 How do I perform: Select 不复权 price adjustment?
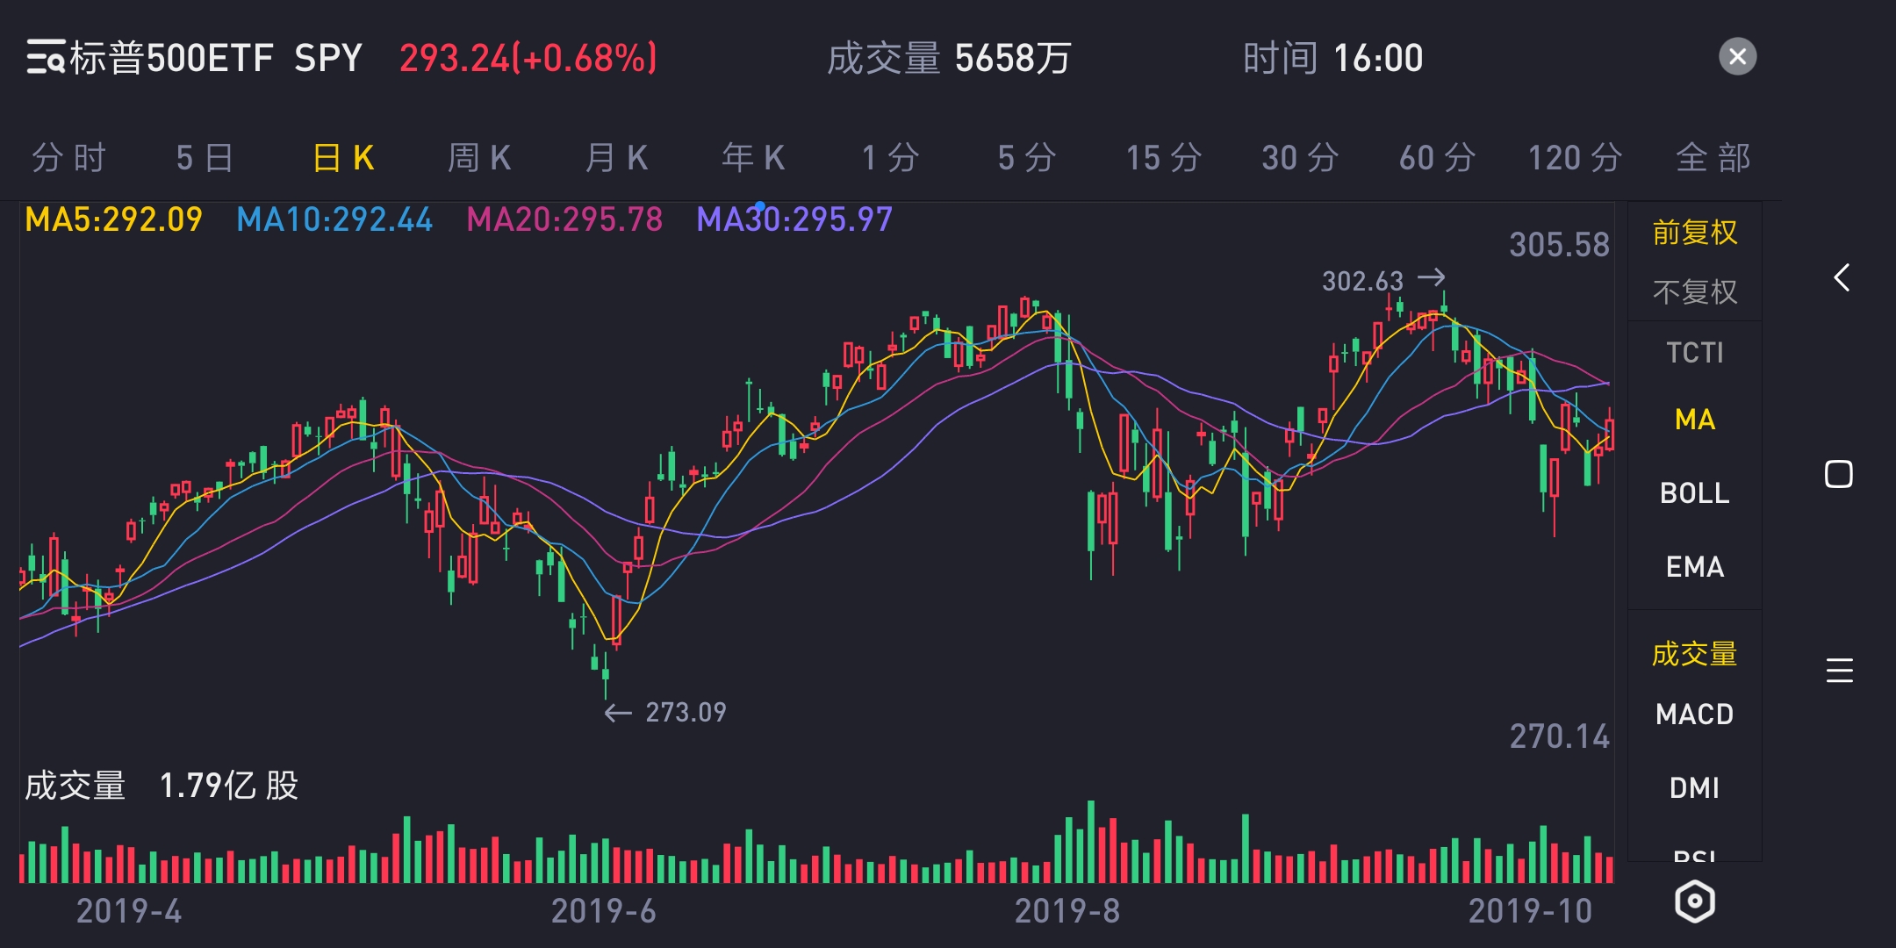(1694, 291)
